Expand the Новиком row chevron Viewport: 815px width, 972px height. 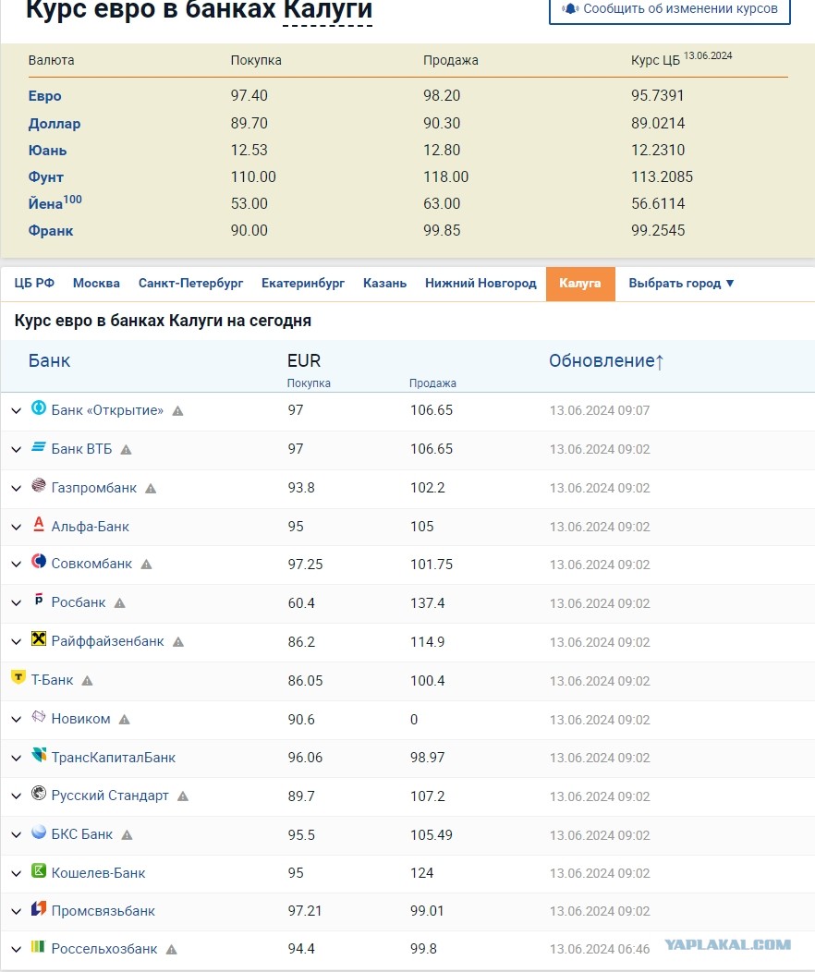pos(17,719)
